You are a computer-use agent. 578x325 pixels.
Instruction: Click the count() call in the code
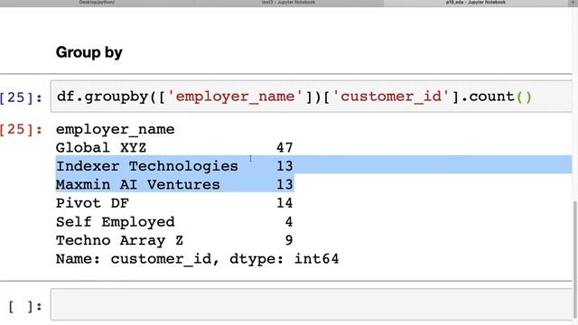point(500,97)
